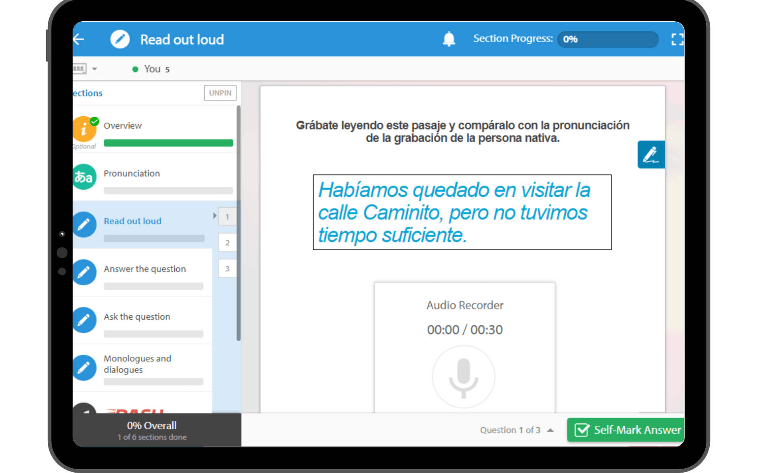Go to question 2 in sidebar
757x473 pixels.
227,242
